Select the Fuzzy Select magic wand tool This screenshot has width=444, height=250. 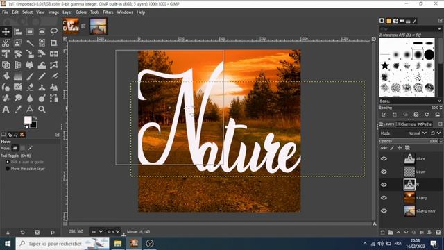[30, 43]
